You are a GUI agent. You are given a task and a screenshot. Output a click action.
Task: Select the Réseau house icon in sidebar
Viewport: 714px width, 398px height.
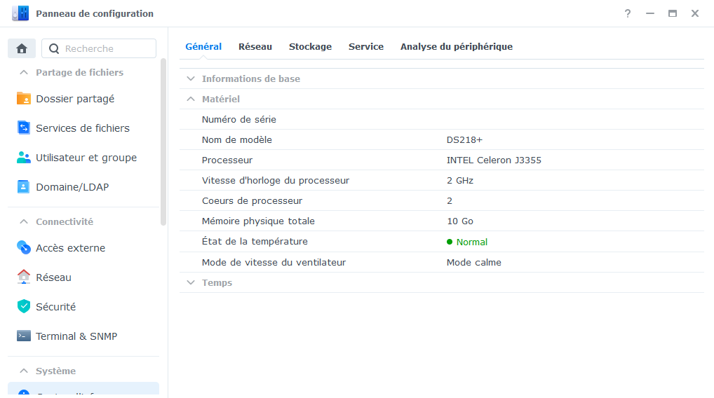pos(24,277)
